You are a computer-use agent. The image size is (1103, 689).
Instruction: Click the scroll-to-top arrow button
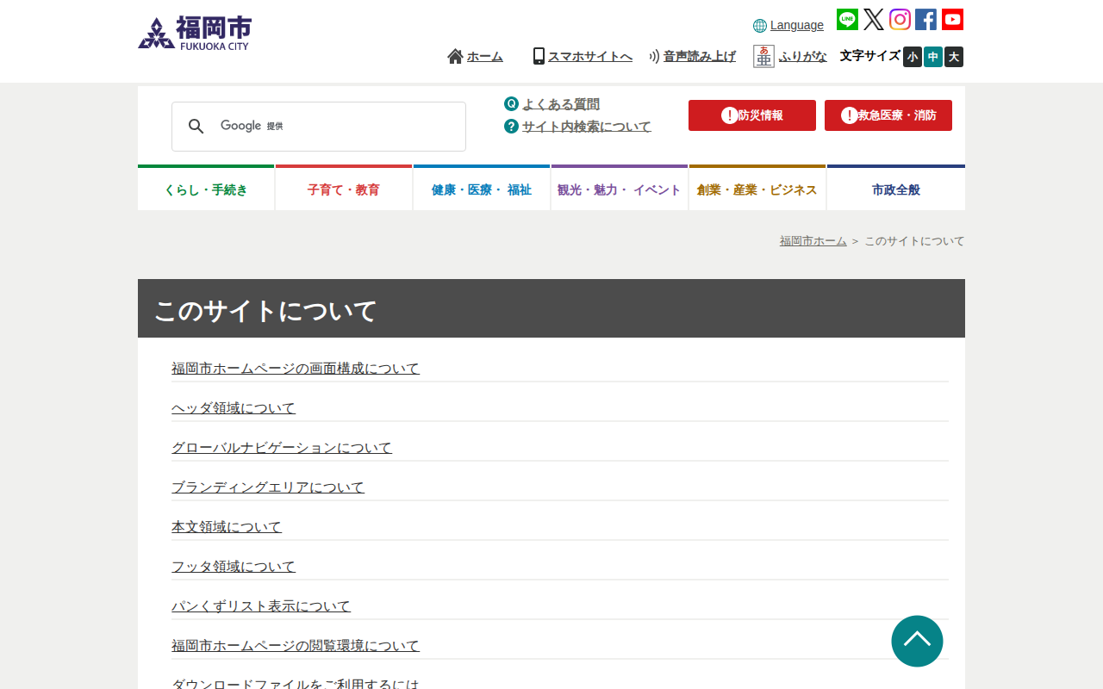point(917,641)
